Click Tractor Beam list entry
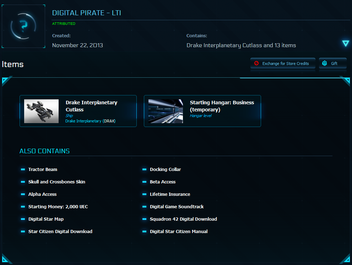The width and height of the screenshot is (352, 265). click(43, 170)
